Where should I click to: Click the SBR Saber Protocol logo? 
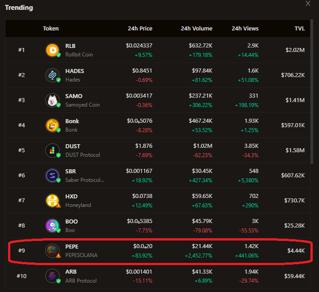[52, 175]
